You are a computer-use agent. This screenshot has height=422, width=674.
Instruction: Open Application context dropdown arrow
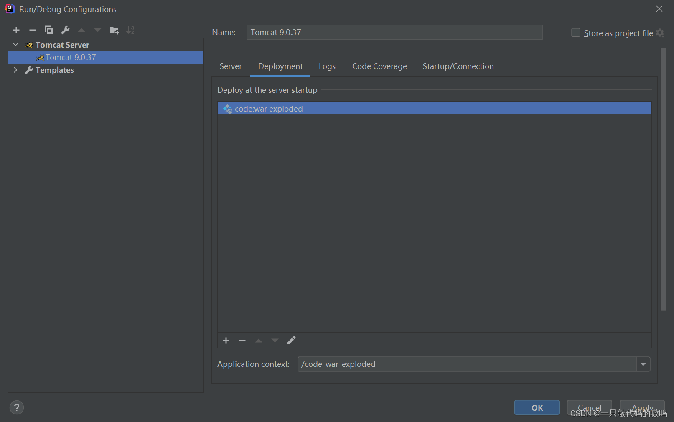pos(643,364)
